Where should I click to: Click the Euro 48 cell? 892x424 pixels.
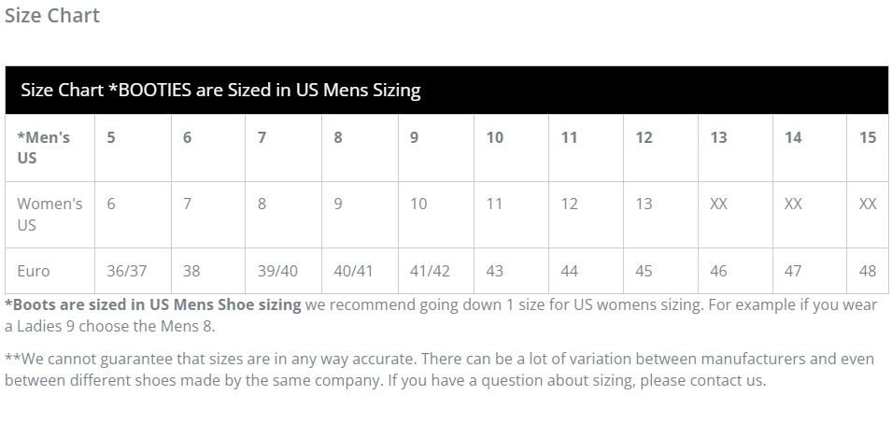[x=868, y=271]
